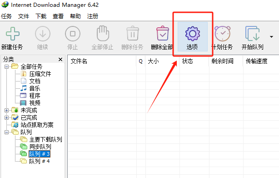Open 计划任务 clock scheduler icon
279x178 pixels.
[x=223, y=34]
